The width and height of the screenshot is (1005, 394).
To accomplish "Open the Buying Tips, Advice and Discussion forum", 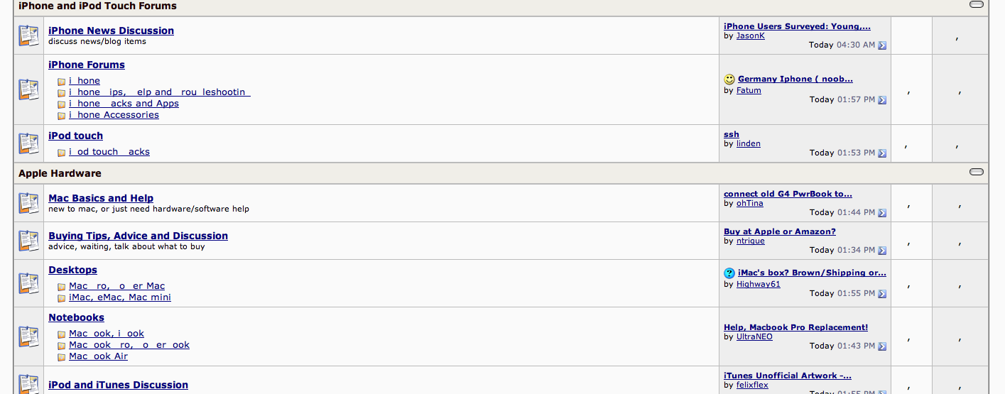I will [x=138, y=236].
